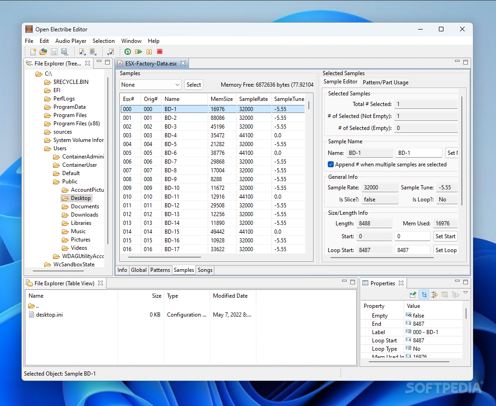Pause audio with the yellow pause icon
The height and width of the screenshot is (406, 496).
pyautogui.click(x=149, y=52)
